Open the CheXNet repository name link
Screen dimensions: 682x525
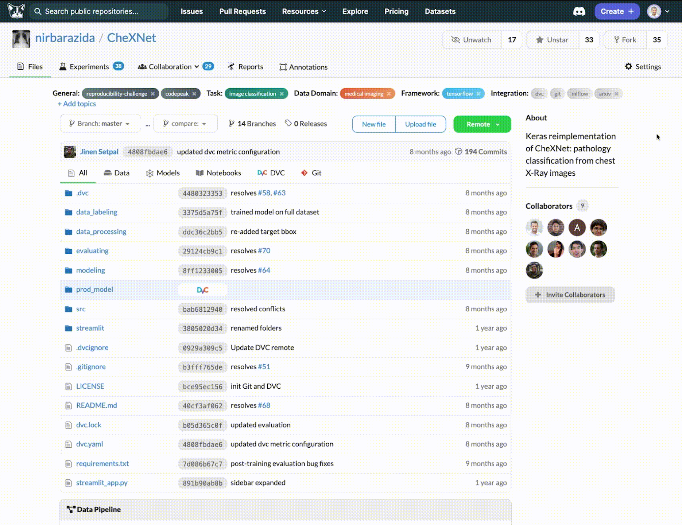(132, 38)
